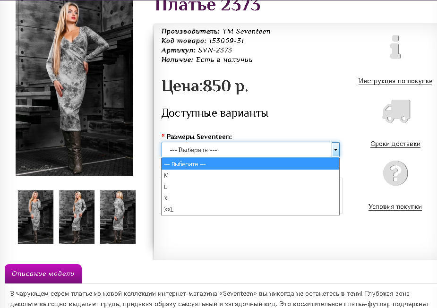Open the Инструкция по покупке link
437x308 pixels.
coord(395,81)
